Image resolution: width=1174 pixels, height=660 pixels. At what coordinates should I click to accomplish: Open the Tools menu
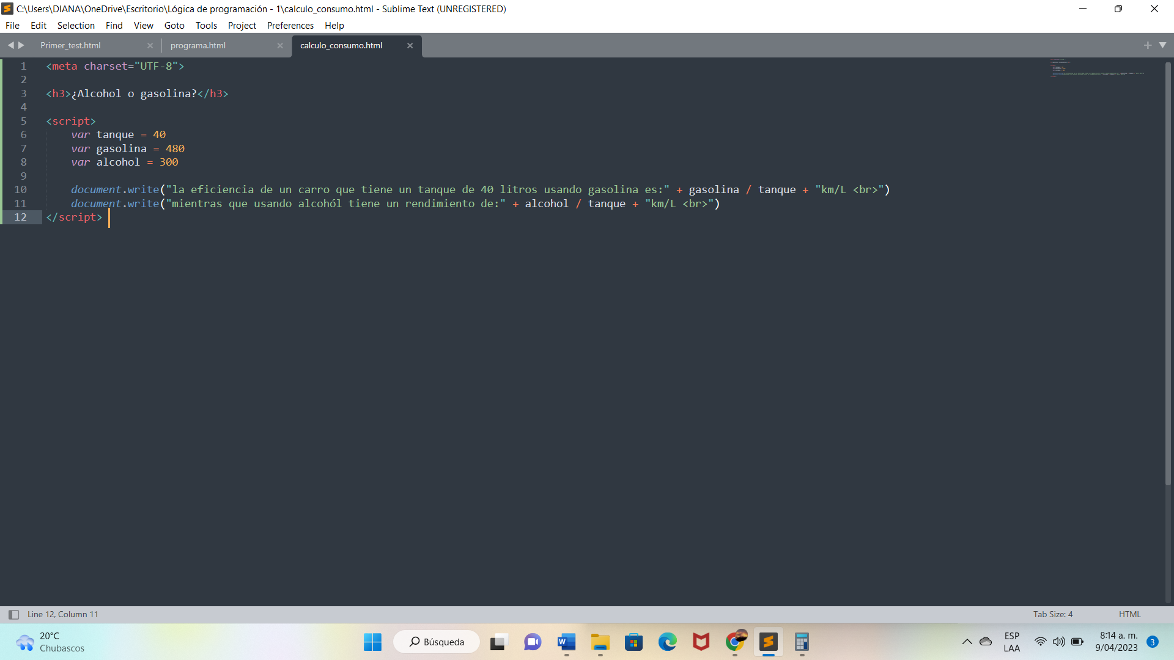pos(206,26)
